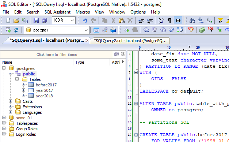Save all open queries

tap(45, 20)
